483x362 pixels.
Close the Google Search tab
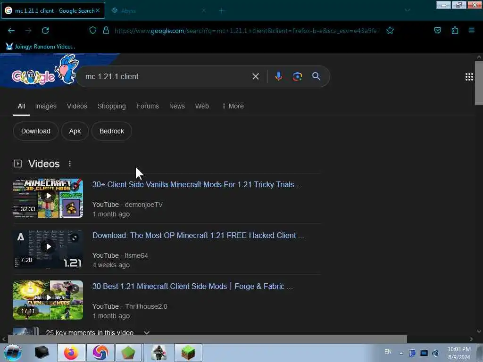click(x=98, y=10)
